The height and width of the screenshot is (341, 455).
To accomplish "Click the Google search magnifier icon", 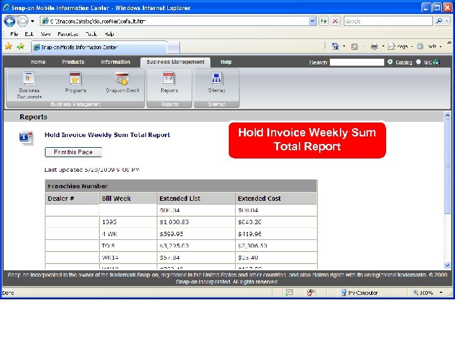I will 439,21.
